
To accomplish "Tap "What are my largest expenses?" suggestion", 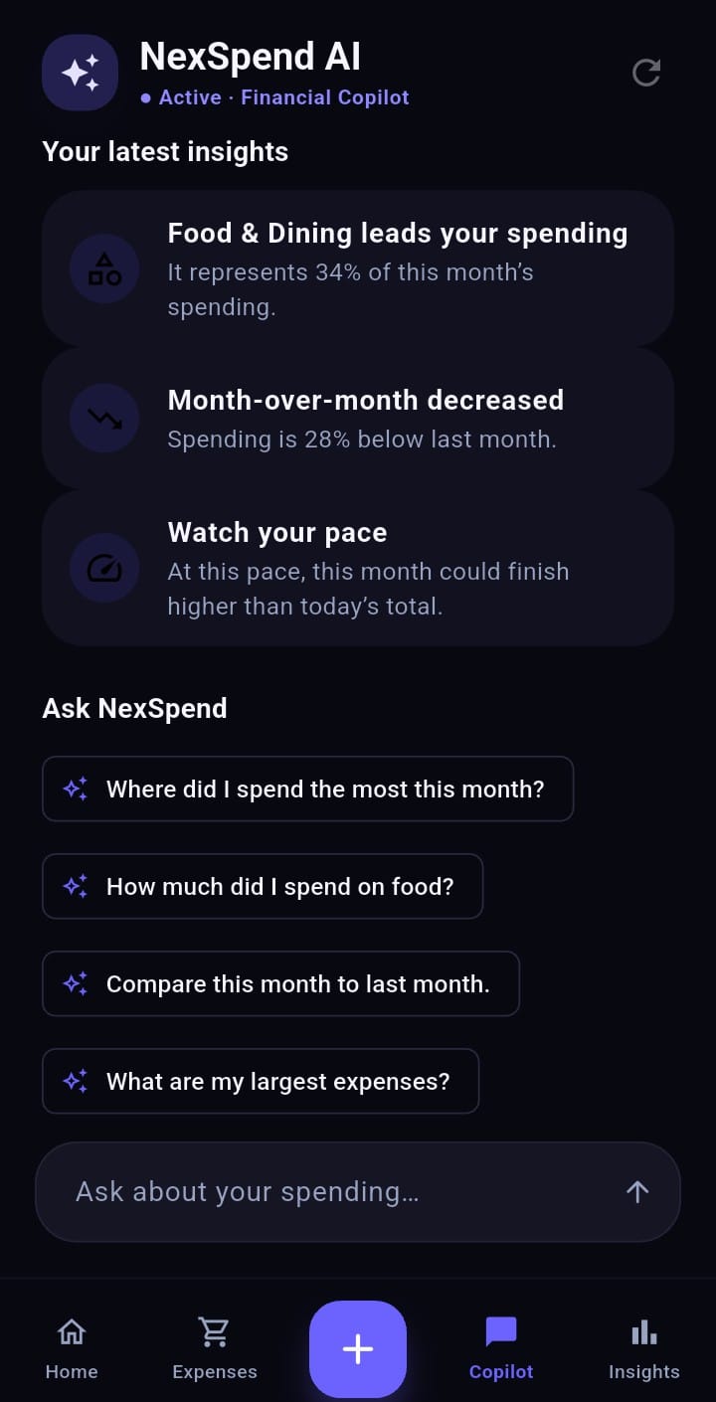I will [x=261, y=1081].
